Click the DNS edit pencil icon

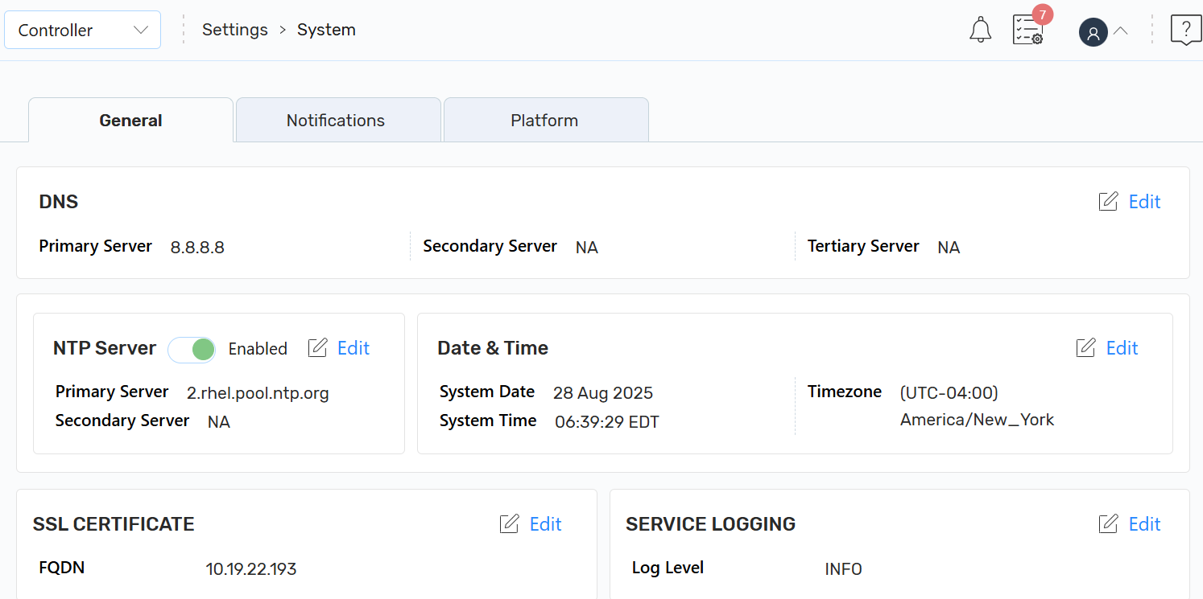point(1108,202)
